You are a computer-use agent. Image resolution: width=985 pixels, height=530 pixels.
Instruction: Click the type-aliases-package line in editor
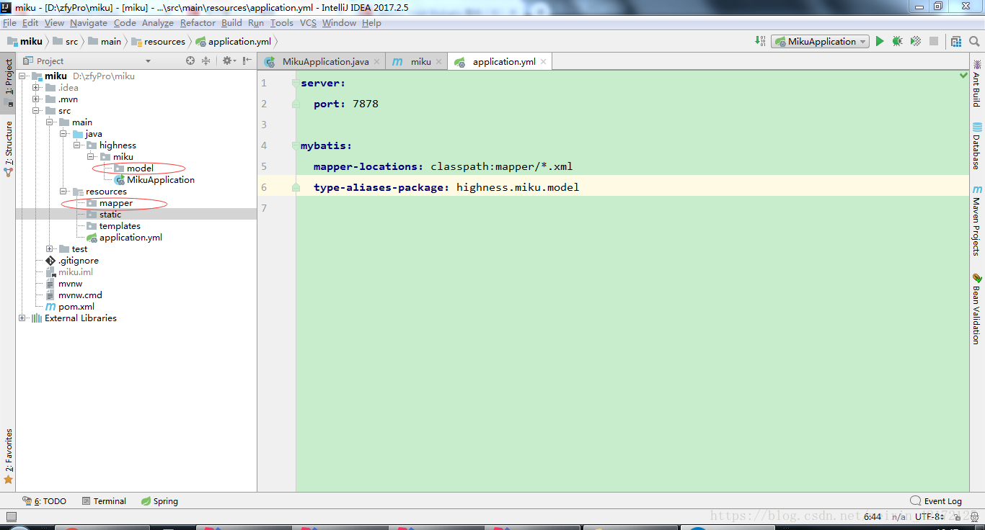click(446, 187)
